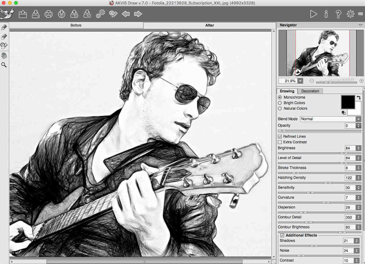Select the Bright Colors radio button
The height and width of the screenshot is (264, 365).
click(280, 103)
